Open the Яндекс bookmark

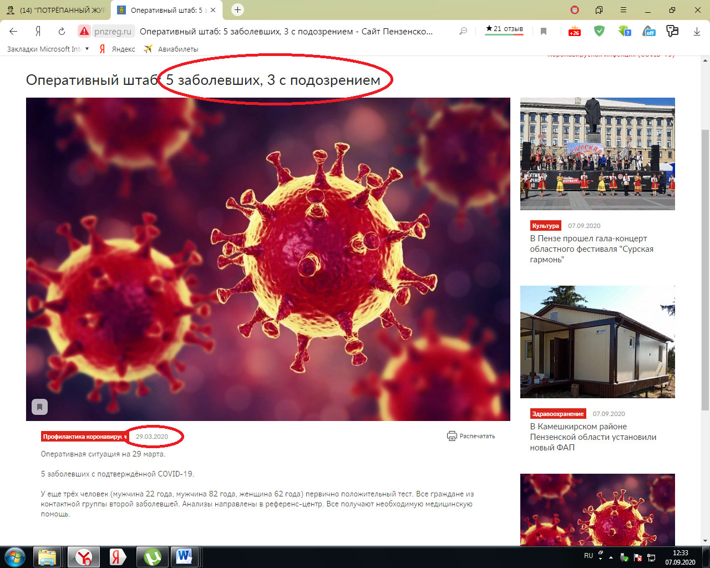[118, 49]
